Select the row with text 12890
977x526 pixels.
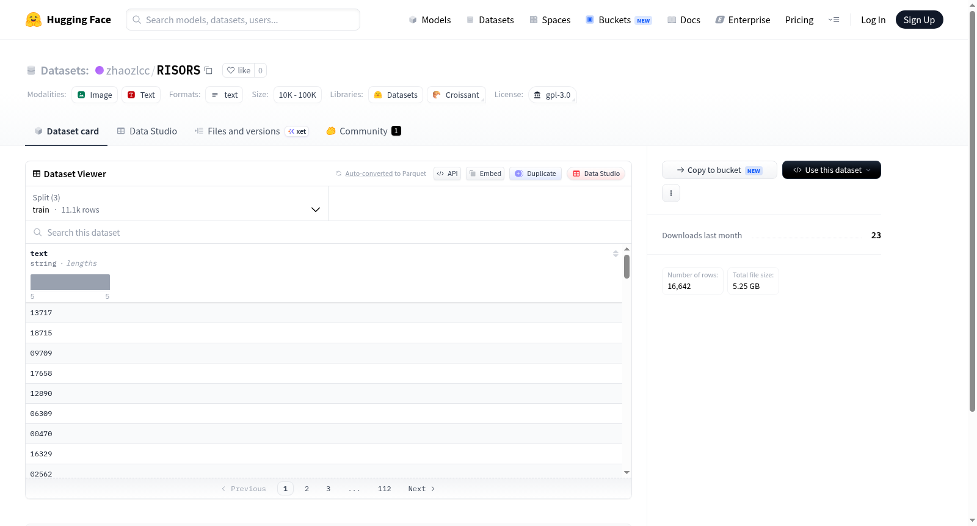pyautogui.click(x=324, y=393)
